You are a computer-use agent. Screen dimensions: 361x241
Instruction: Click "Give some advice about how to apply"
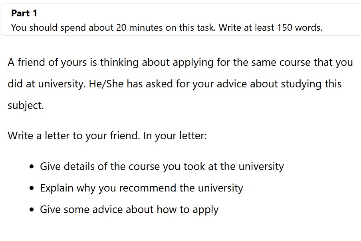point(129,209)
